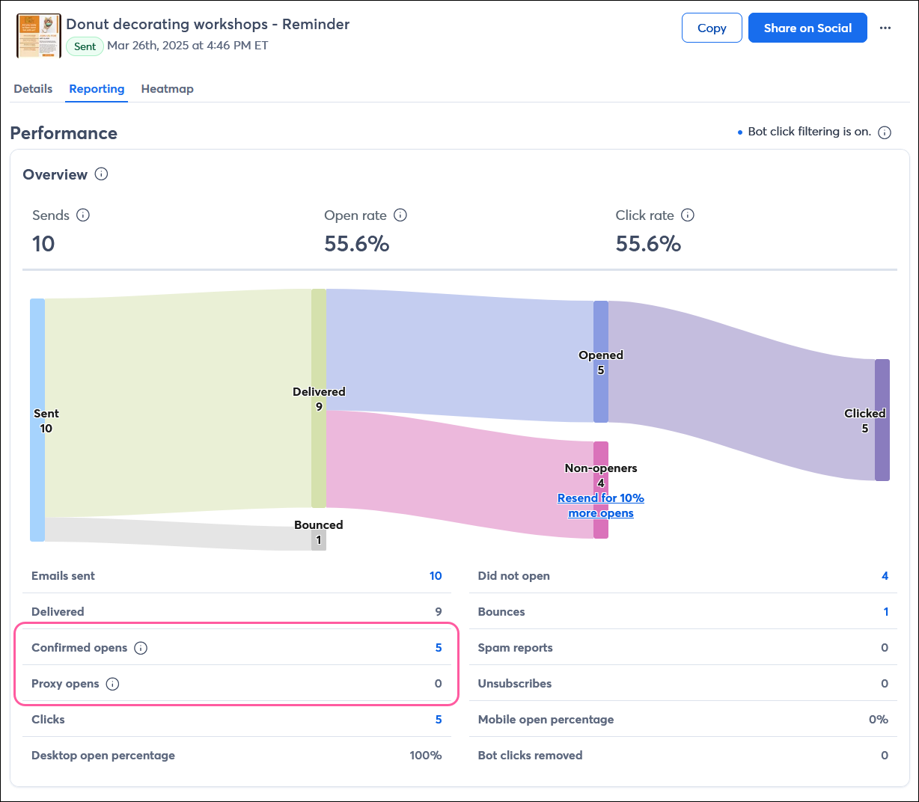The height and width of the screenshot is (802, 919).
Task: Click the Open rate info icon
Action: click(x=400, y=215)
